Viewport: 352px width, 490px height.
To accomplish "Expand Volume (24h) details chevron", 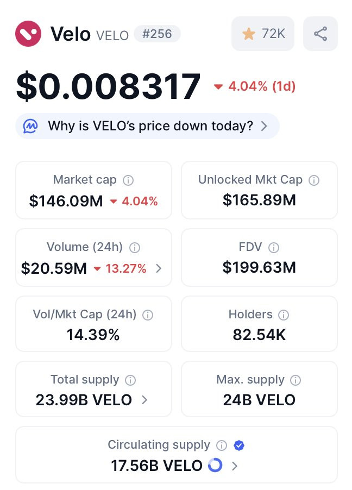I will pos(159,268).
